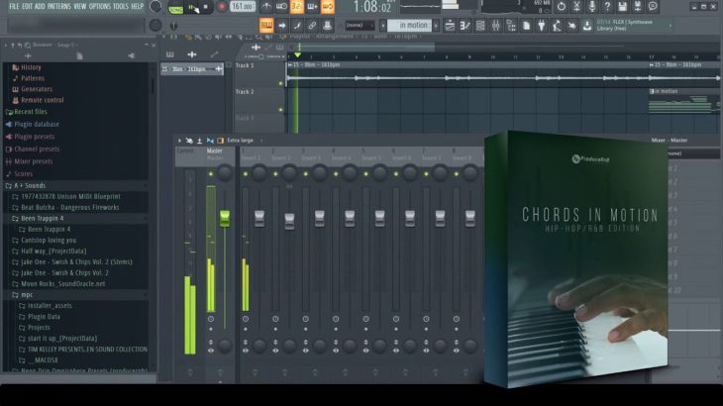Click the audio editor scissors icon
723x406 pixels.
tap(576, 7)
